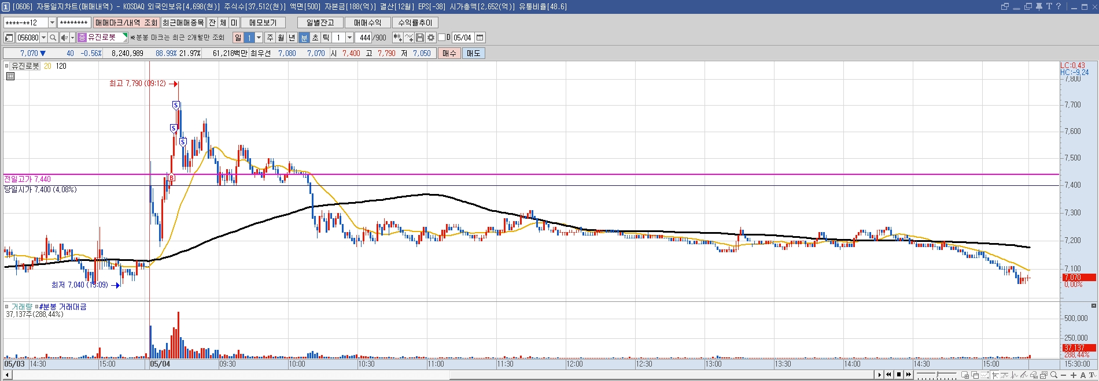Click the indicator line edit icon
The image size is (1099, 381).
pos(410,38)
